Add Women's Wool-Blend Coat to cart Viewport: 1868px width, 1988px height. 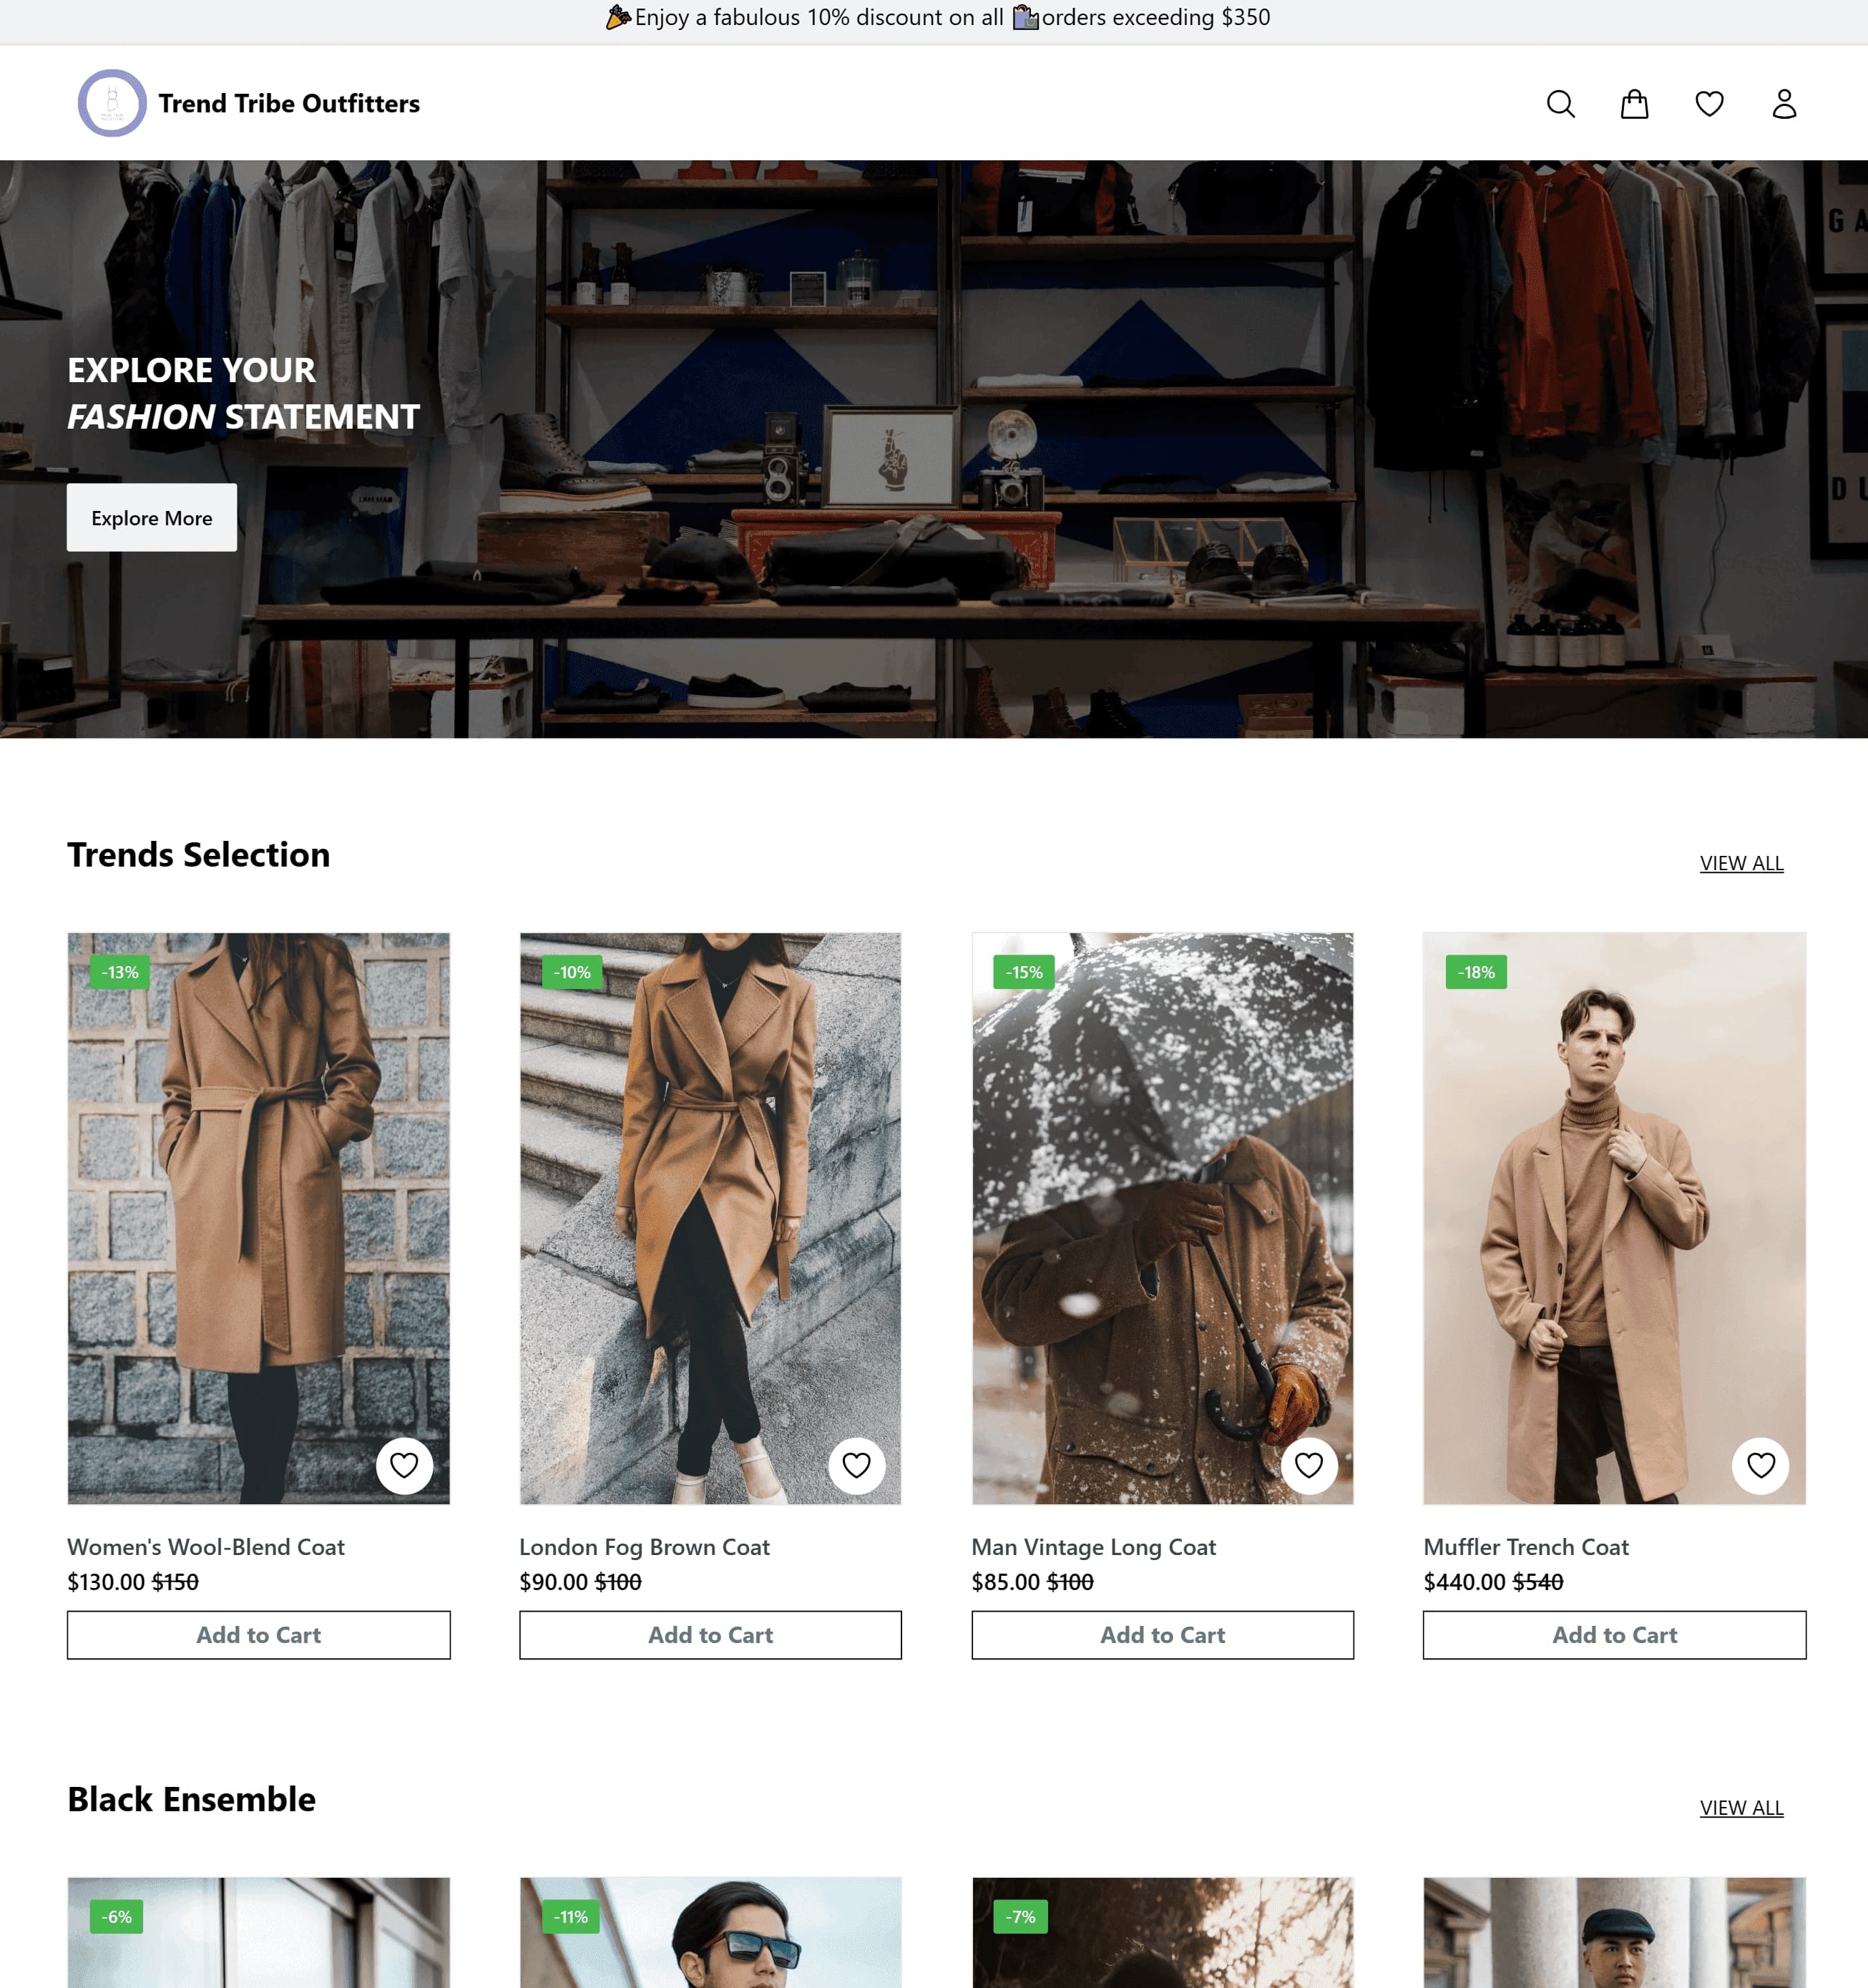(258, 1635)
